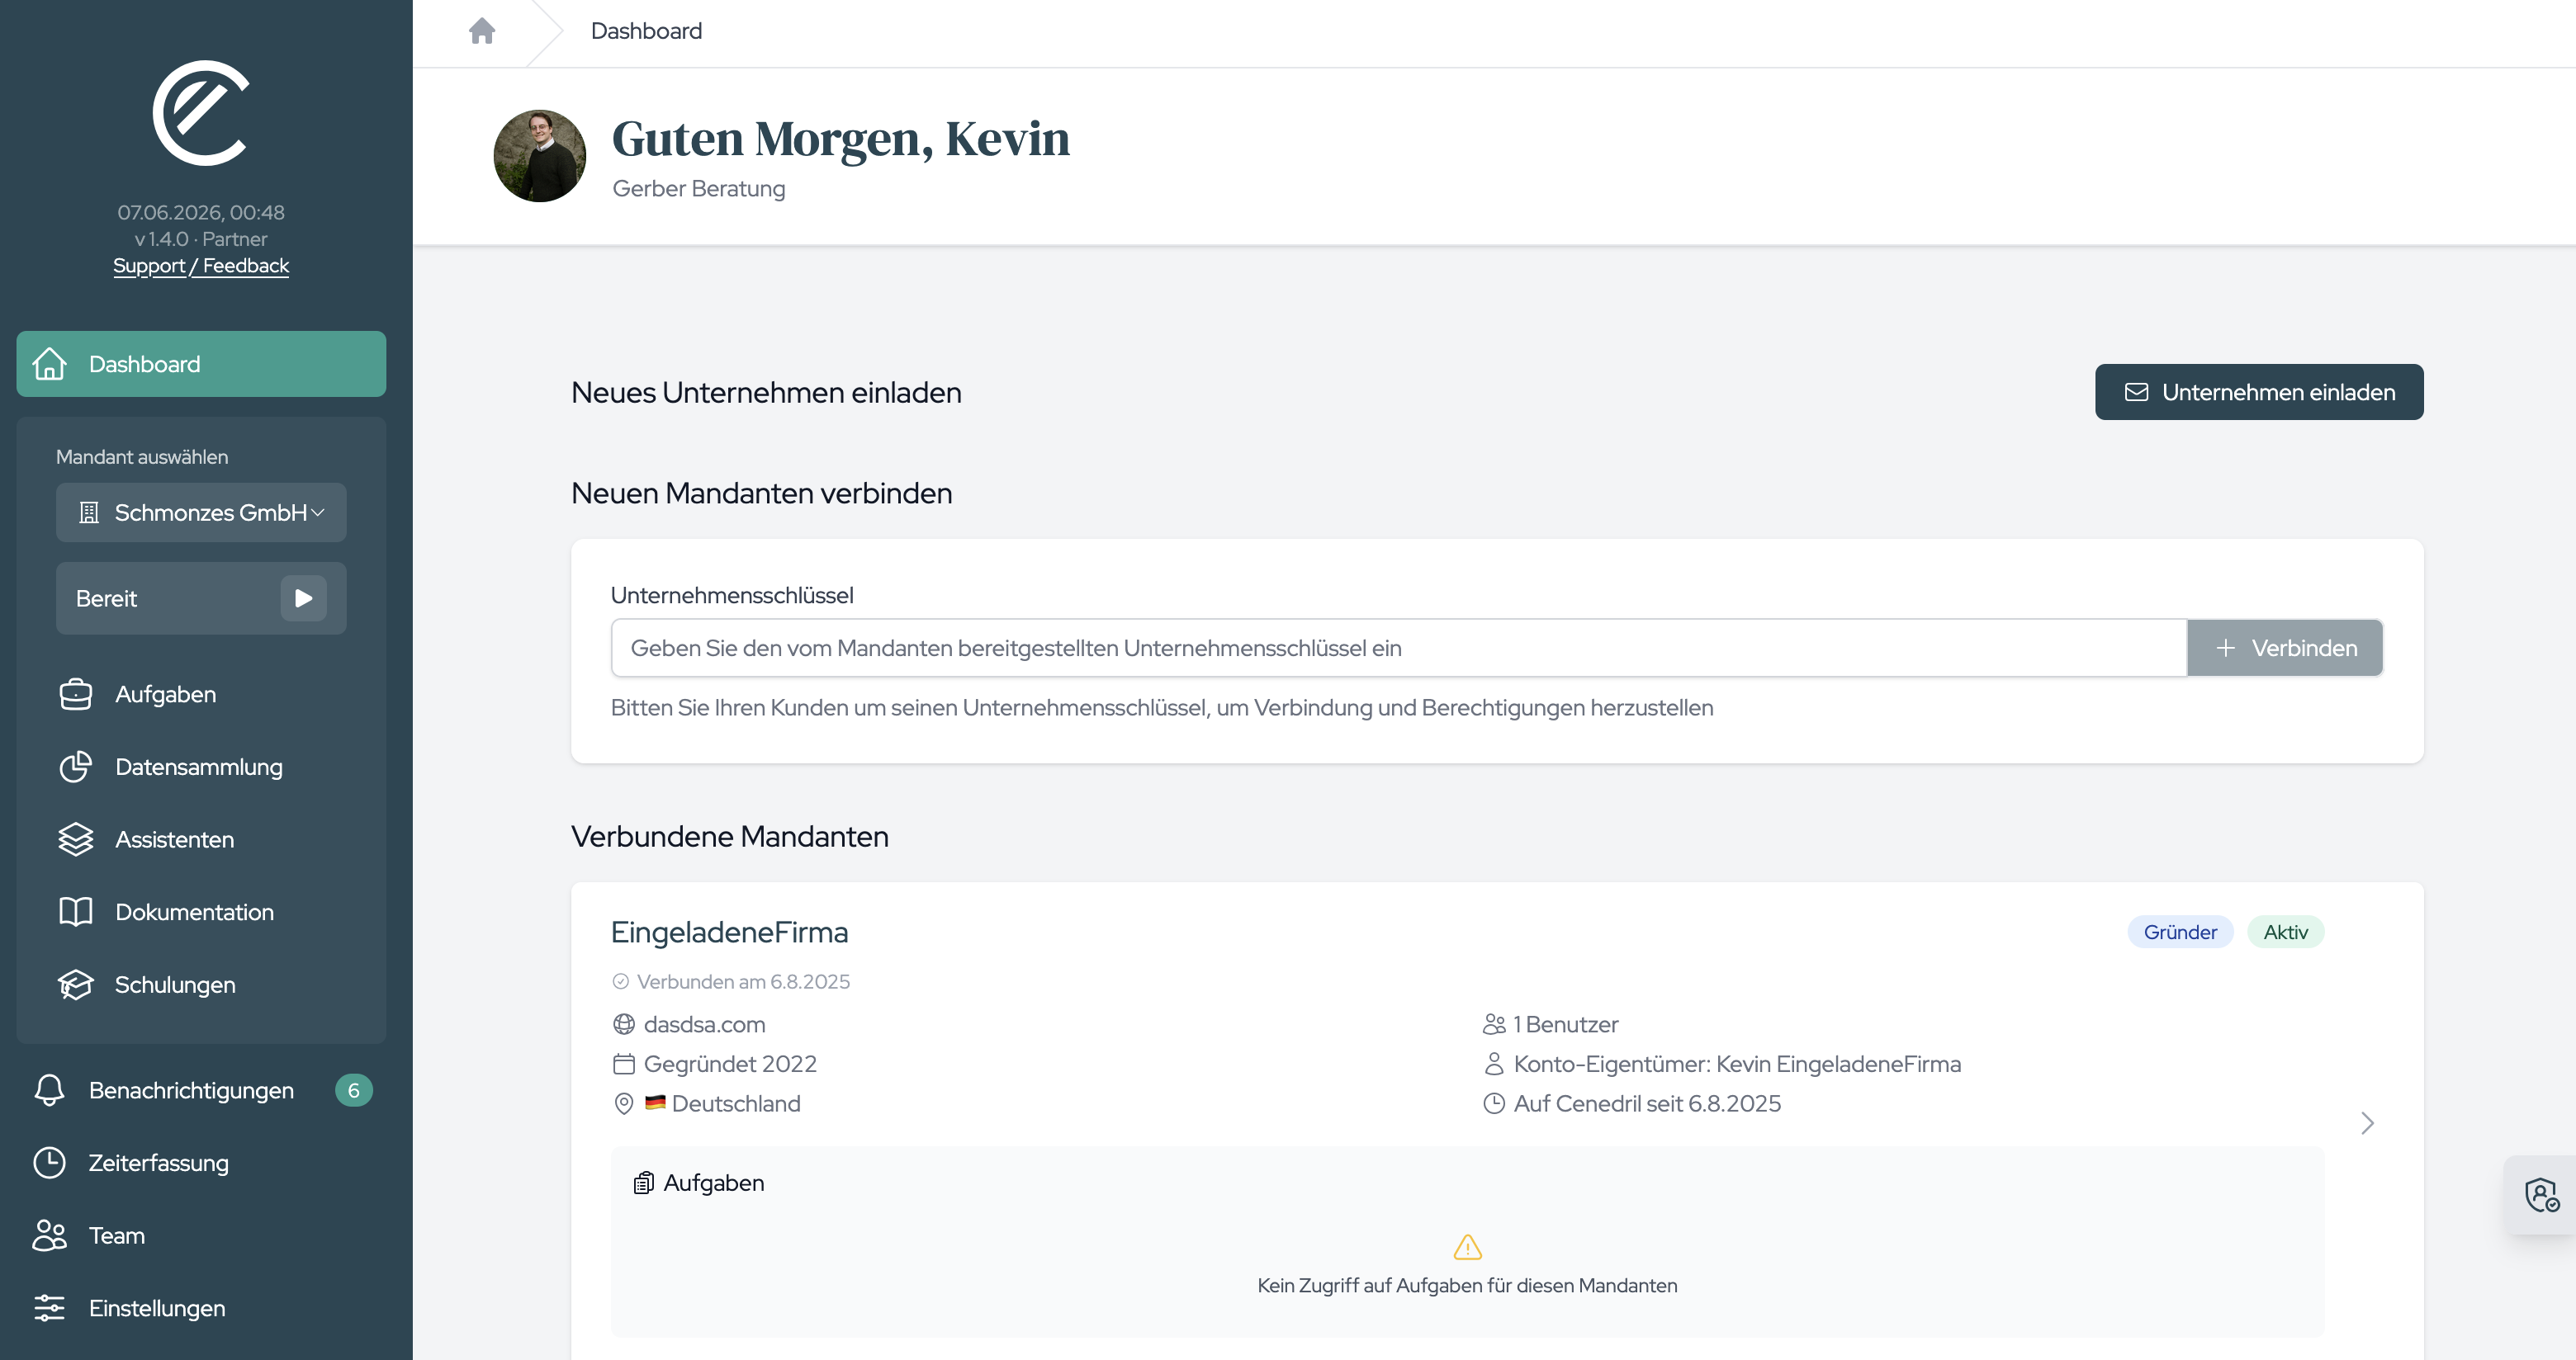Click the location pin icon by Deutschland
Image resolution: width=2576 pixels, height=1360 pixels.
[x=624, y=1103]
